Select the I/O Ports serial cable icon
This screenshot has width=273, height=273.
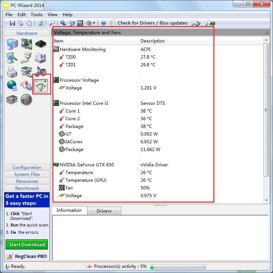point(26,58)
